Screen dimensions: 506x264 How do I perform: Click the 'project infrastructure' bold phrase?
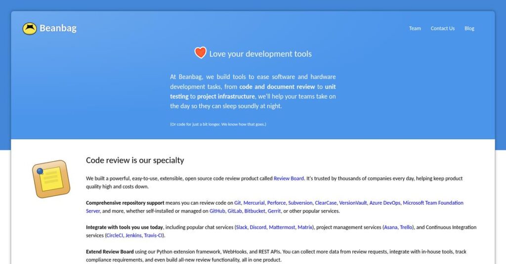pyautogui.click(x=226, y=96)
